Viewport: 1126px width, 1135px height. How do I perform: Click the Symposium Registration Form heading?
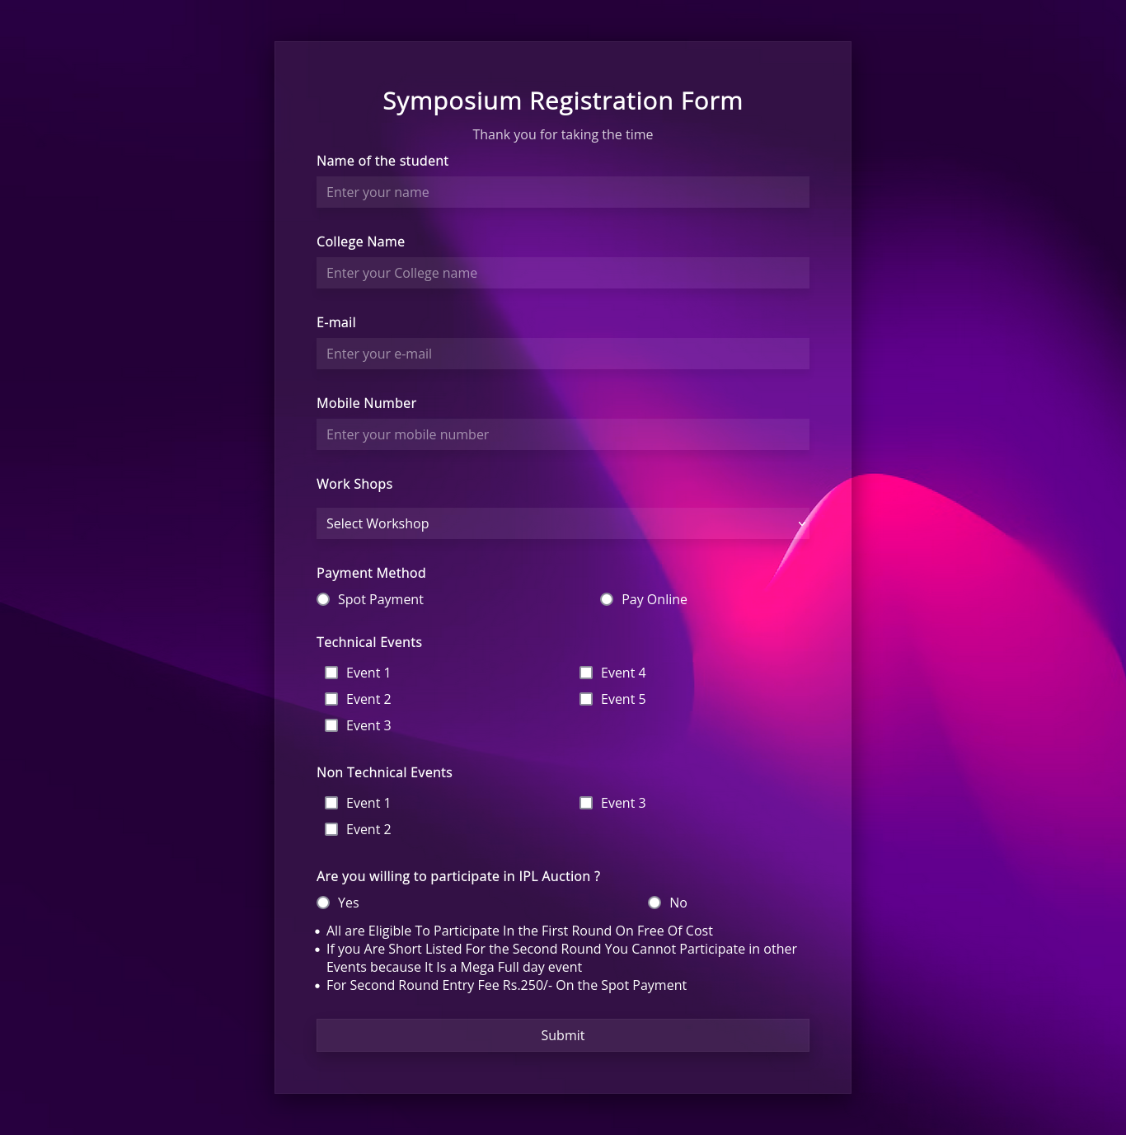click(x=562, y=101)
